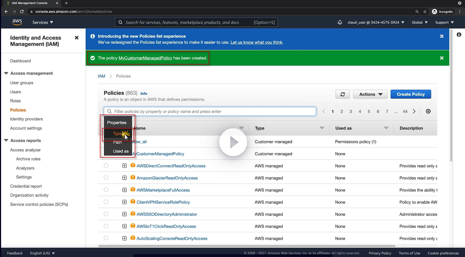This screenshot has height=257, width=465.
Task: Select radio button for ClientVPNServiceRolePolicy
Action: (106, 202)
